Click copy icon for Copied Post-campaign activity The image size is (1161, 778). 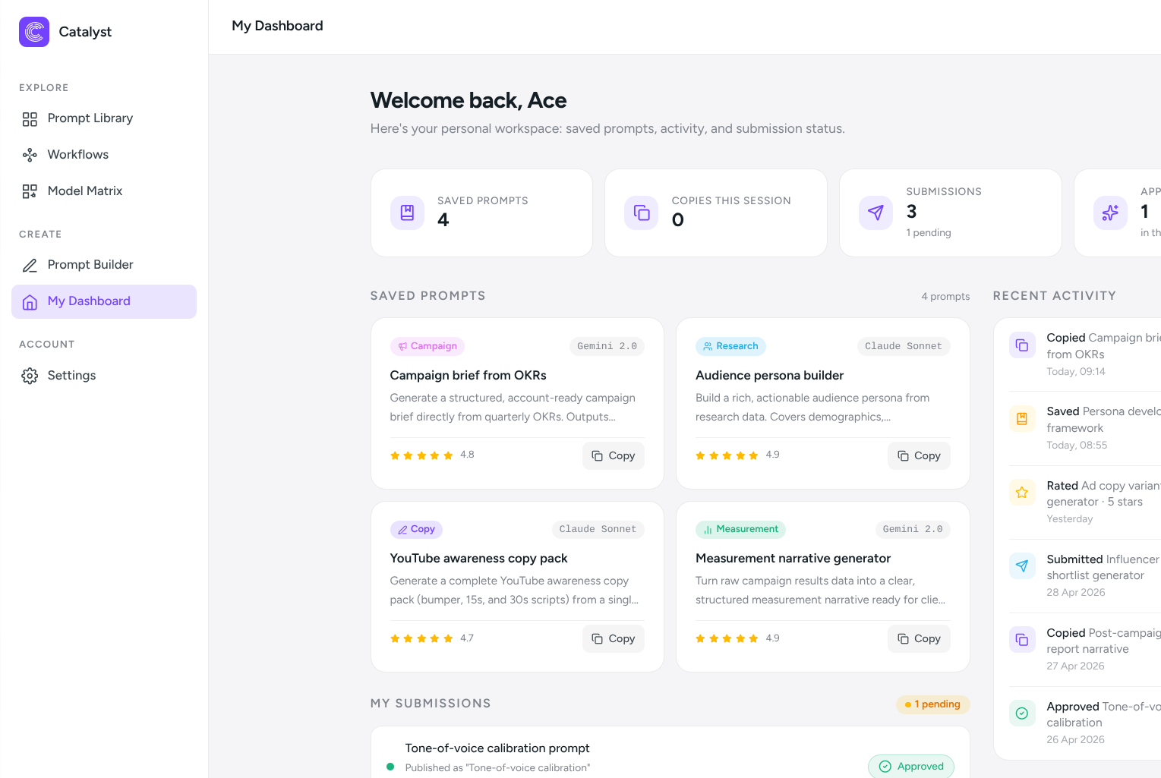[x=1022, y=640]
